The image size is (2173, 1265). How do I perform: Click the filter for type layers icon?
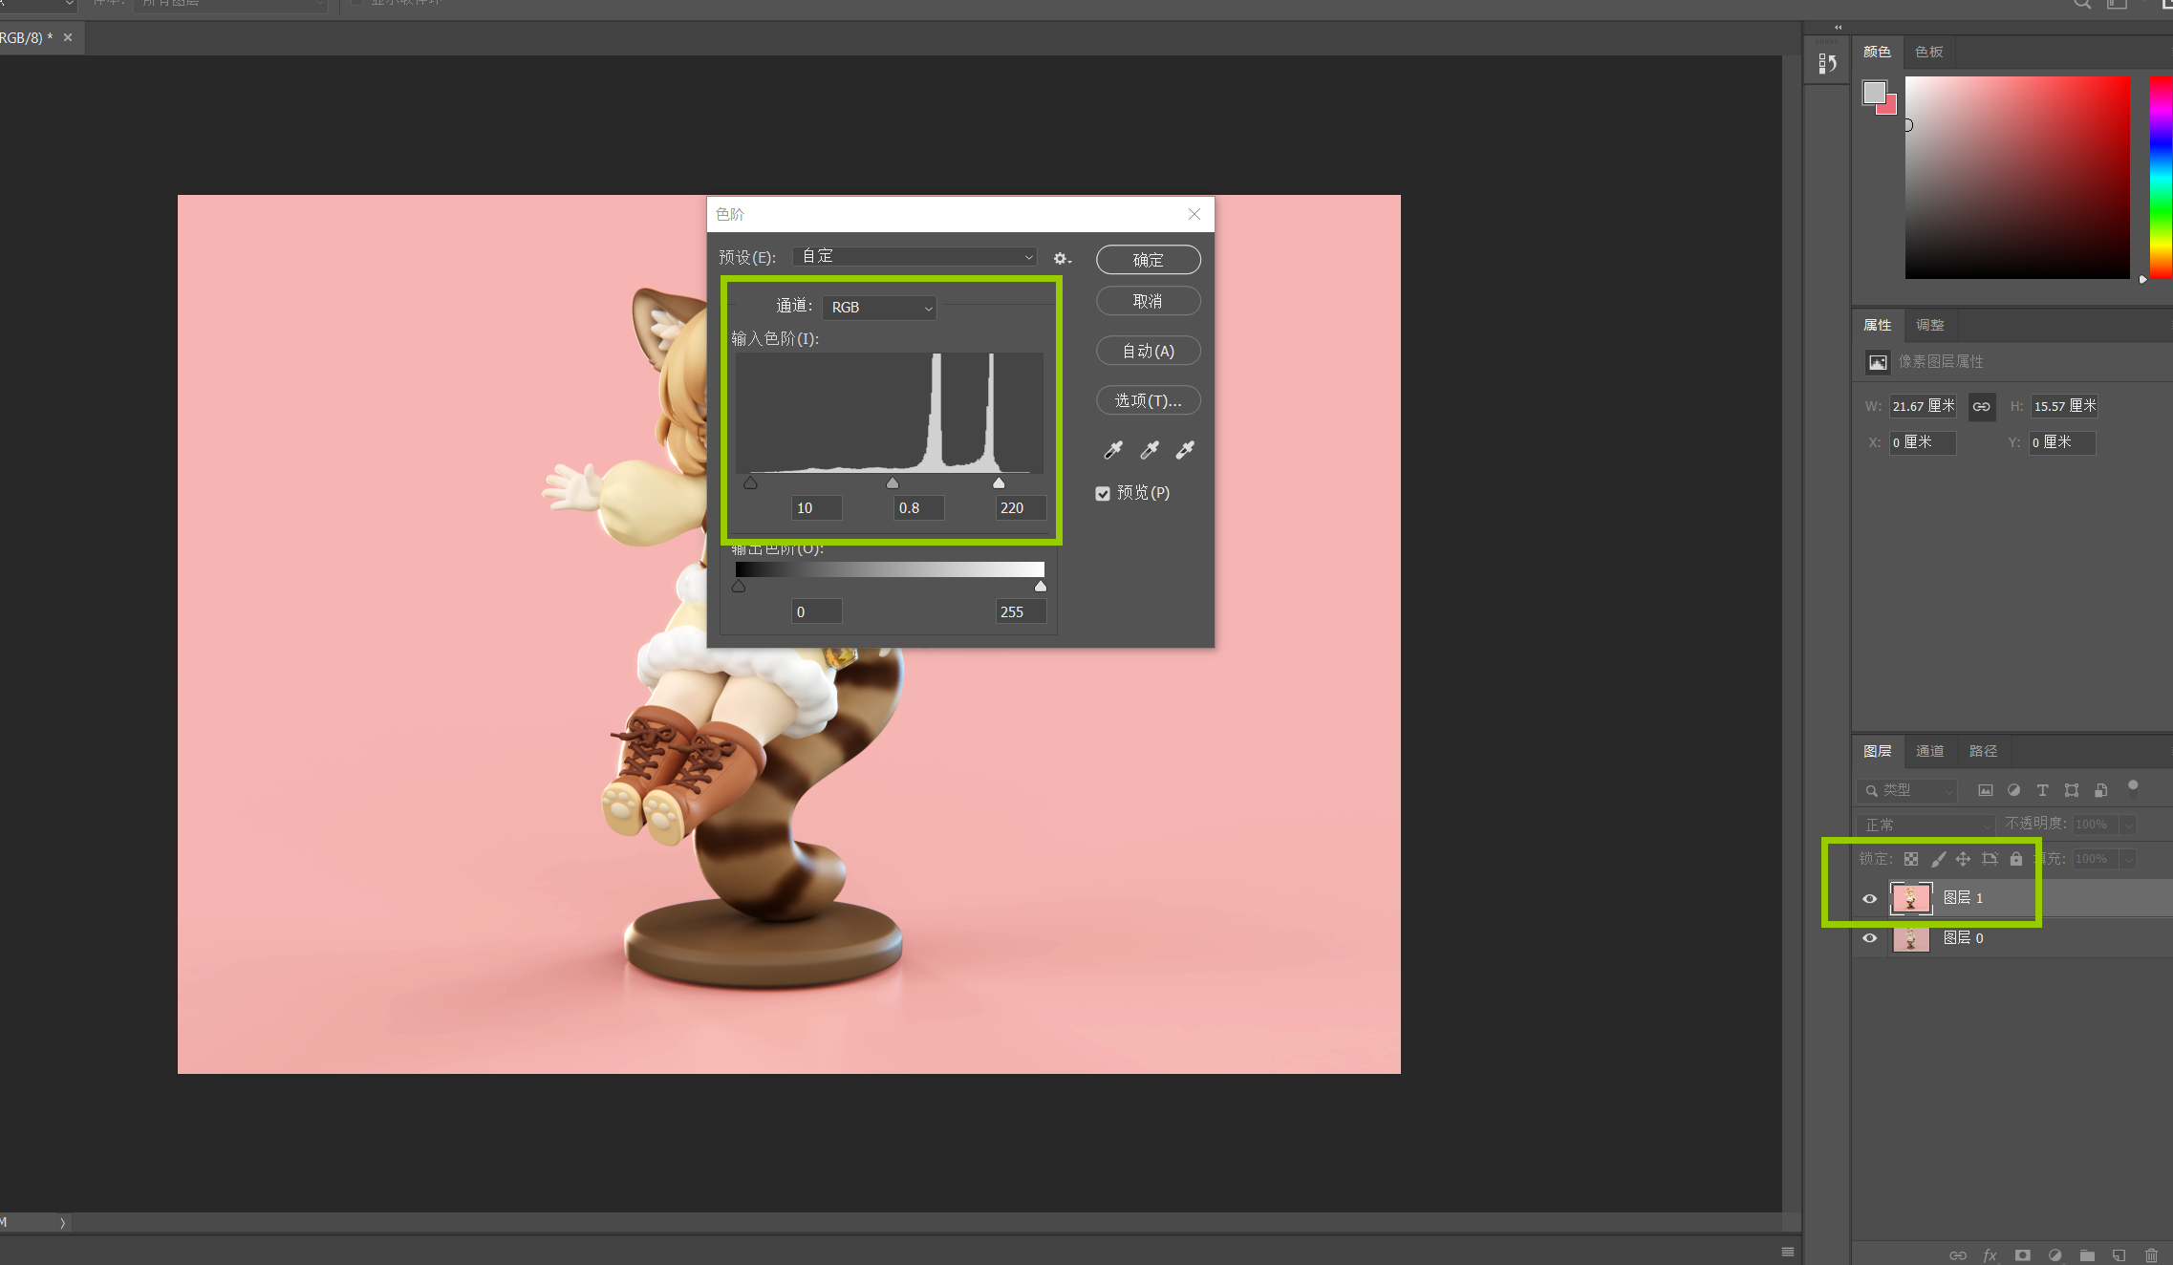(2042, 790)
